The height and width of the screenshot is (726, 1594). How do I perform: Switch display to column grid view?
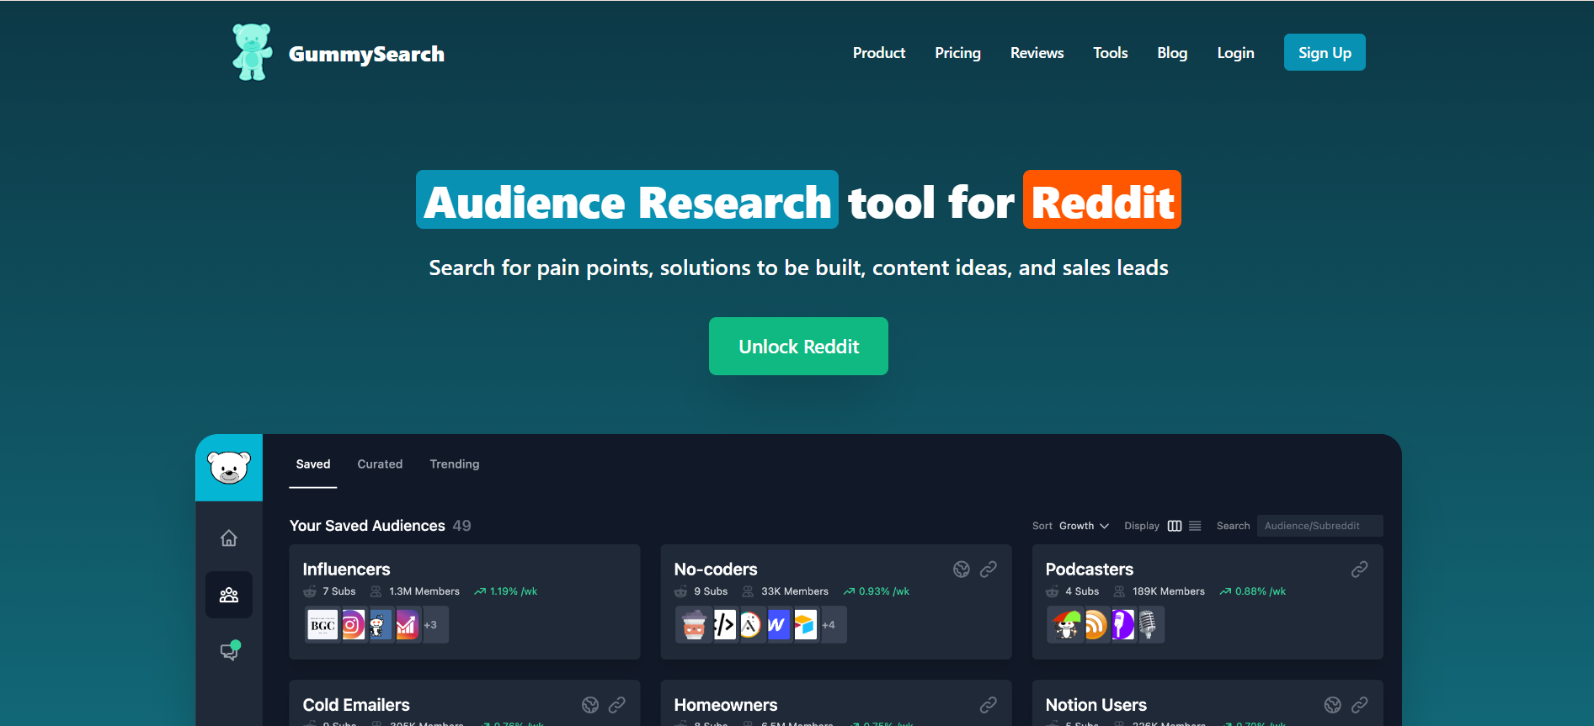click(x=1175, y=526)
